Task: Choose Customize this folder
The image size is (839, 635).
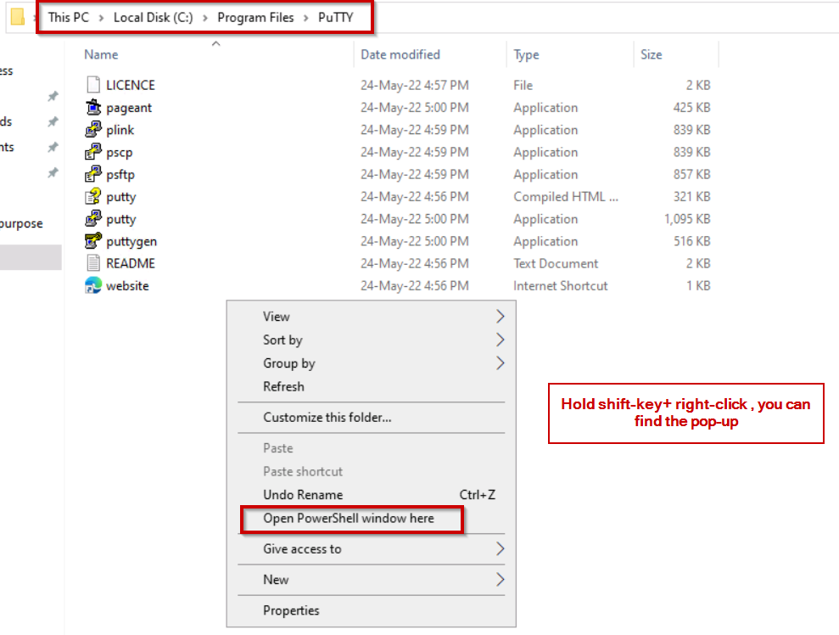Action: tap(371, 417)
